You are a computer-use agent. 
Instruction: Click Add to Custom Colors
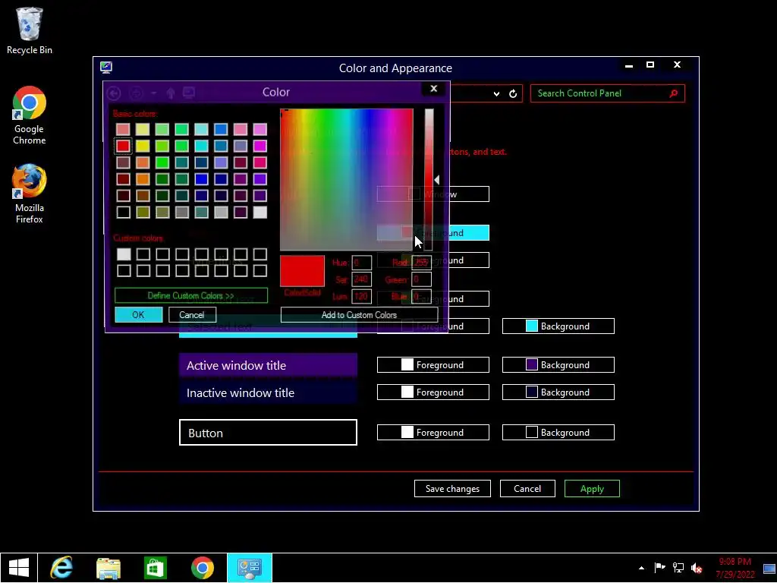click(x=359, y=315)
